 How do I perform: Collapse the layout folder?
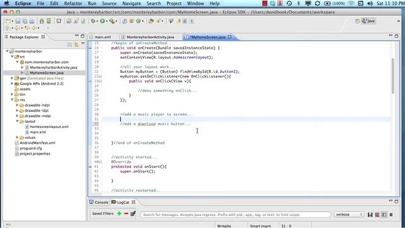[x=17, y=121]
